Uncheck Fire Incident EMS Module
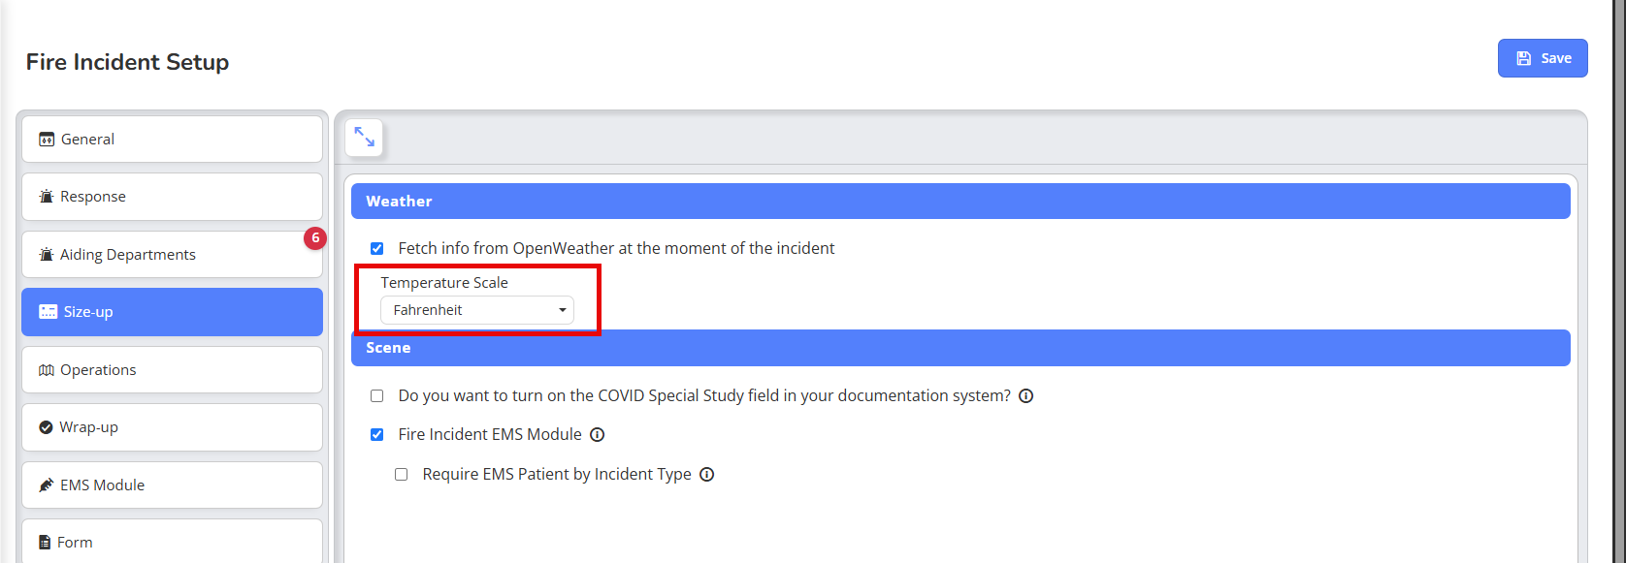1626x563 pixels. tap(377, 435)
